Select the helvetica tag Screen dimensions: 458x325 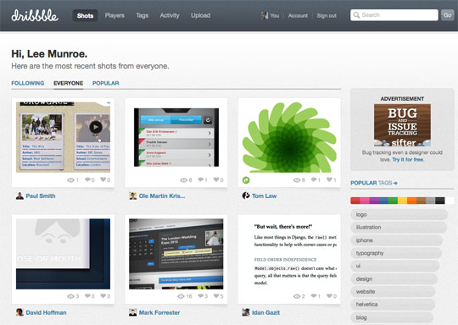(x=393, y=305)
